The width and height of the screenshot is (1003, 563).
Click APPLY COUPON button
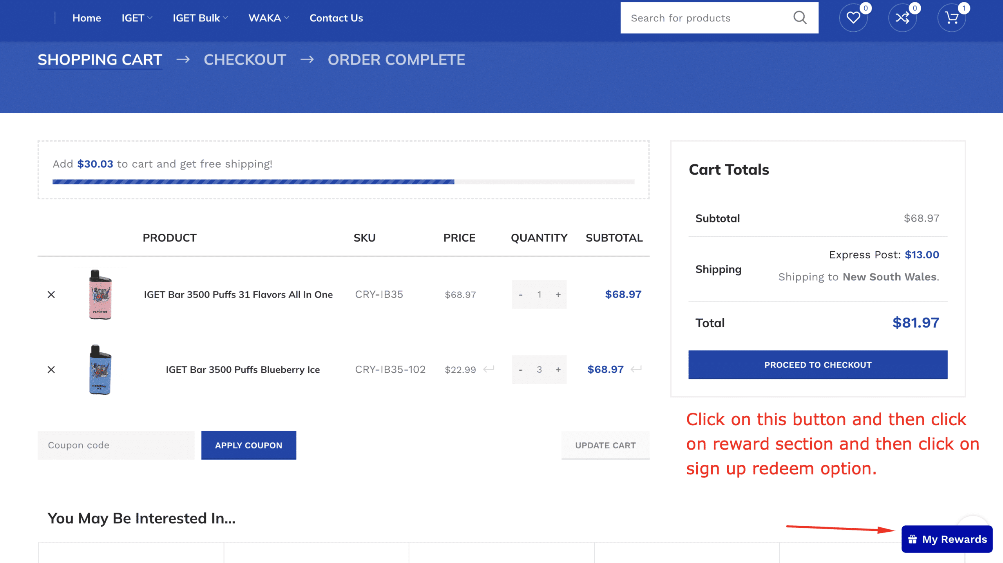(x=249, y=445)
